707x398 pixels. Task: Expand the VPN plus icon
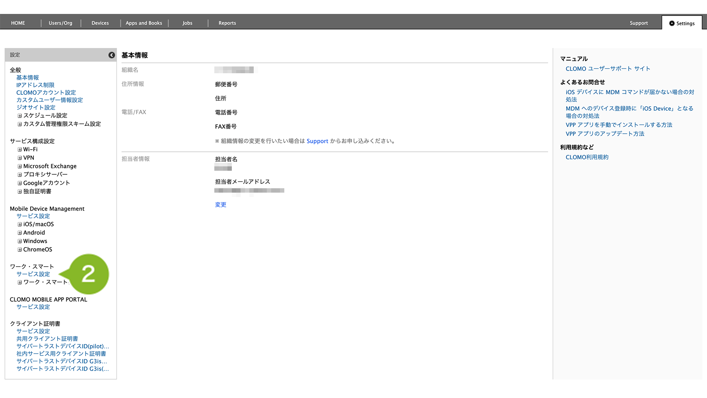(x=19, y=158)
